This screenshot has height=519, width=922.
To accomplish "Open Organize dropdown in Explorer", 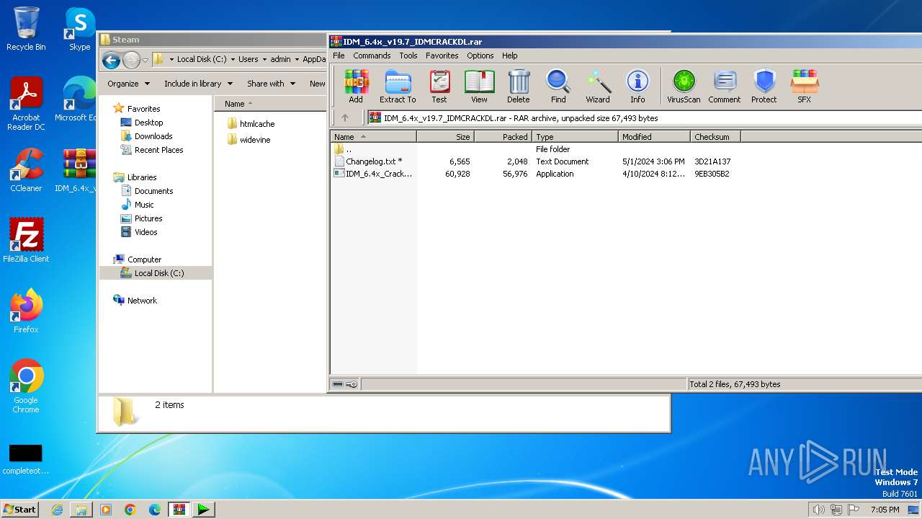I will (x=128, y=84).
